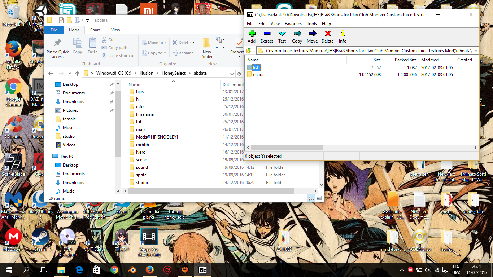Create a New folder from Explorer ribbon
Image resolution: width=493 pixels, height=277 pixels.
click(207, 48)
